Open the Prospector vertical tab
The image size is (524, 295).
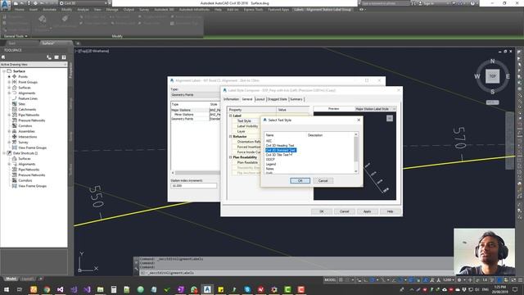pyautogui.click(x=70, y=70)
